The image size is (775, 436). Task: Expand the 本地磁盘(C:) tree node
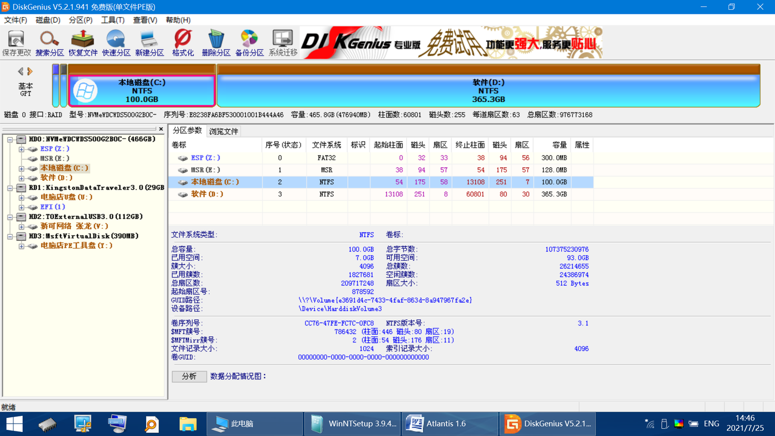click(x=22, y=168)
